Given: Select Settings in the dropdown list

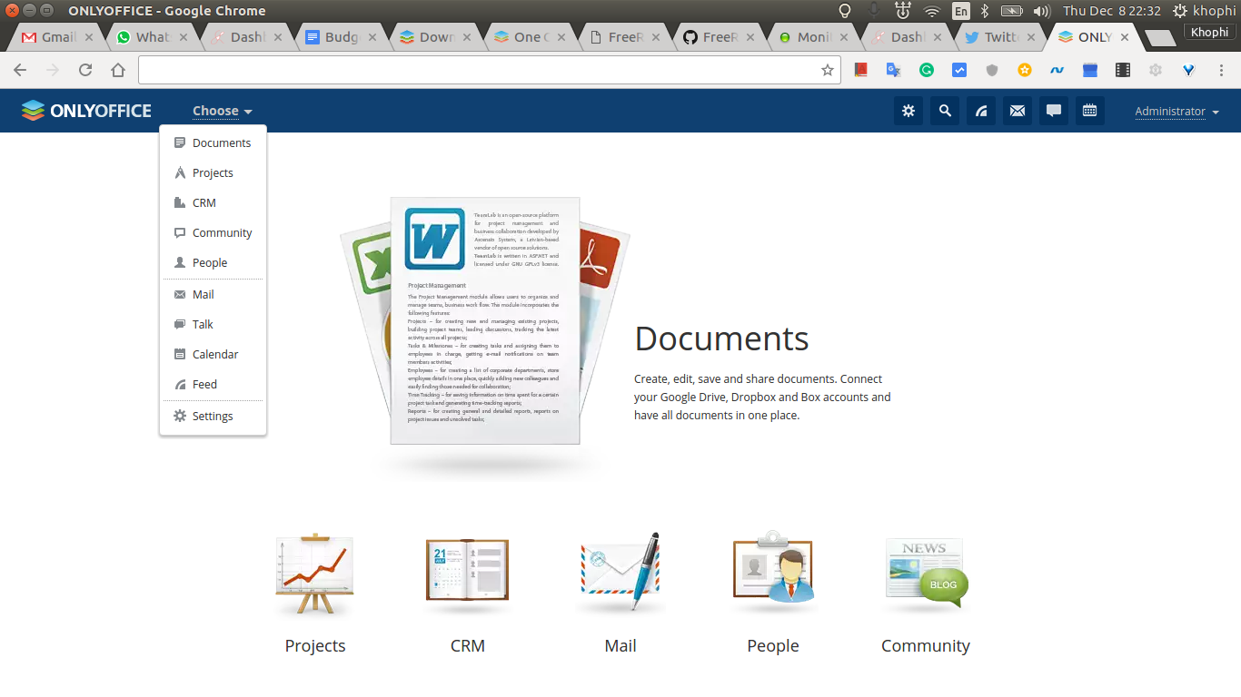Looking at the screenshot, I should (213, 416).
